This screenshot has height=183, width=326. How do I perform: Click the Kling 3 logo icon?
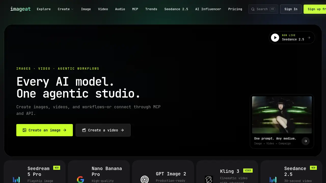(x=209, y=179)
